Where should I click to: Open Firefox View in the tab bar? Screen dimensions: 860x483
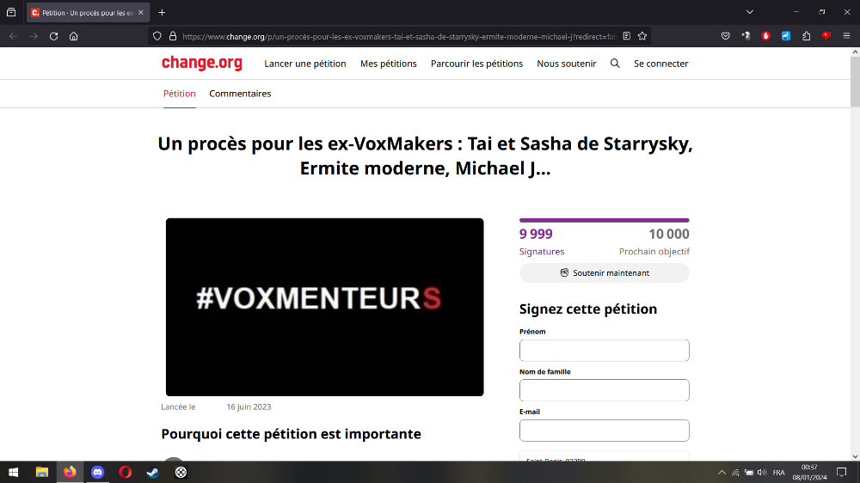click(x=11, y=12)
